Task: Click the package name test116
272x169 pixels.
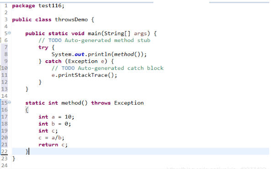Action: pos(50,6)
